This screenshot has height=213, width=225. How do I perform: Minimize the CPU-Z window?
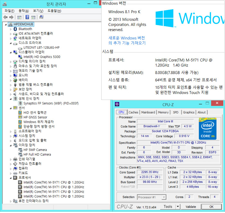[201, 104]
